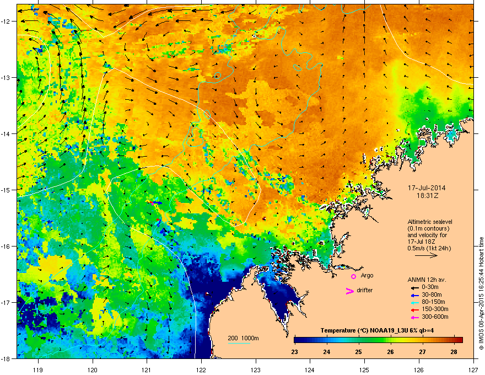485x375 pixels.
Task: Click the 'drifter' legend label
Action: 365,290
